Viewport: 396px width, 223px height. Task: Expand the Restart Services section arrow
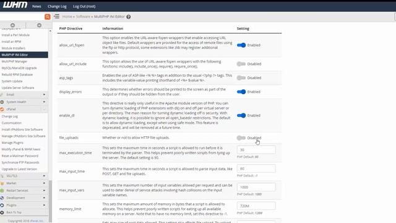pos(44,190)
